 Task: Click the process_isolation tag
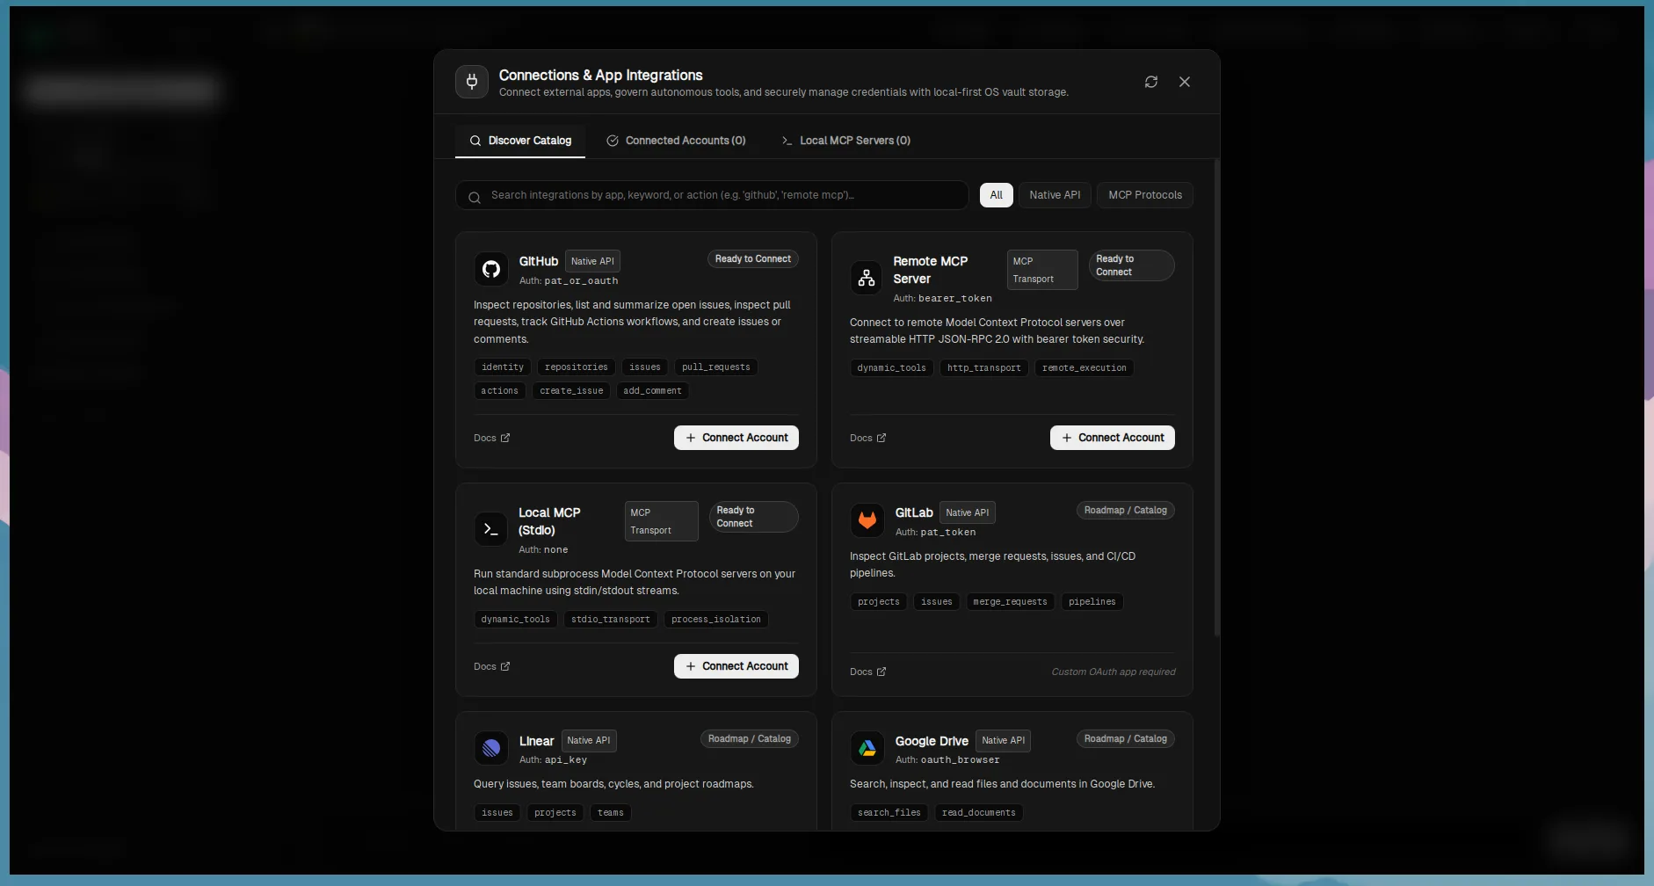[x=716, y=620]
